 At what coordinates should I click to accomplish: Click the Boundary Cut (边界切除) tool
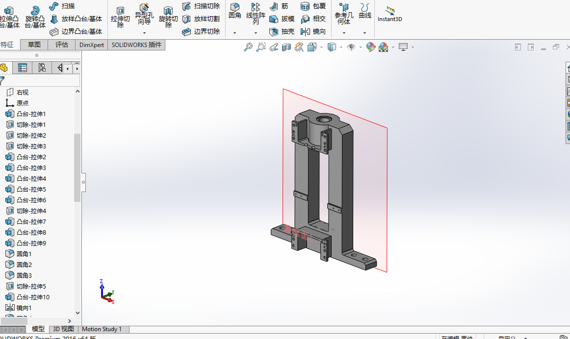[202, 31]
